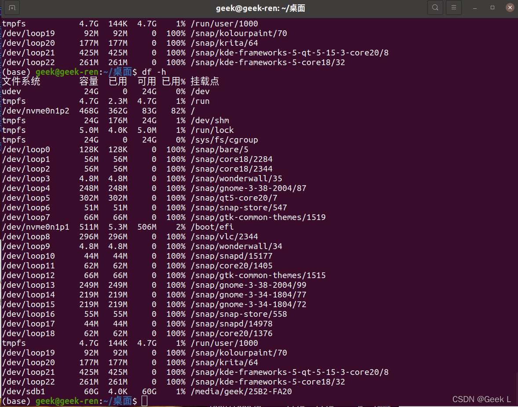Click the /snap/snapd/14978 mount path
Image resolution: width=518 pixels, height=407 pixels.
(232, 324)
